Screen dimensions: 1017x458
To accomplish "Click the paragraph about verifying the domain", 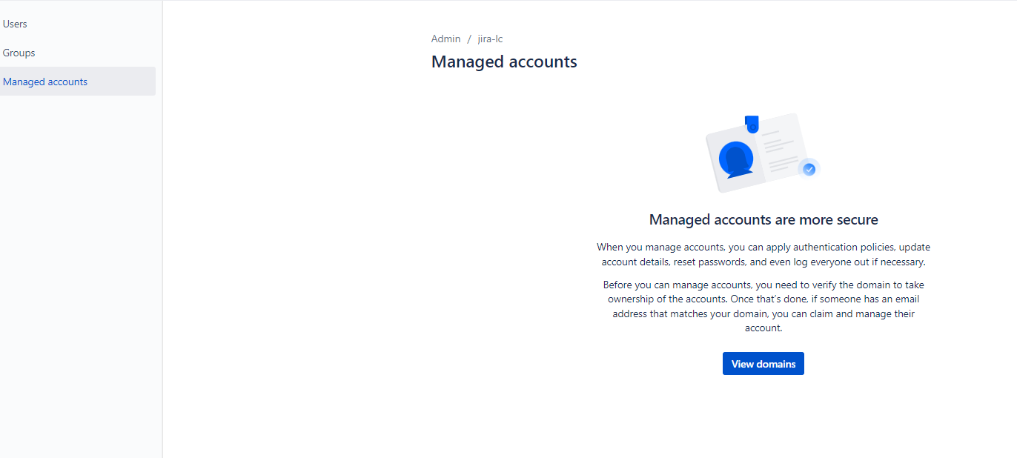I will click(x=763, y=305).
